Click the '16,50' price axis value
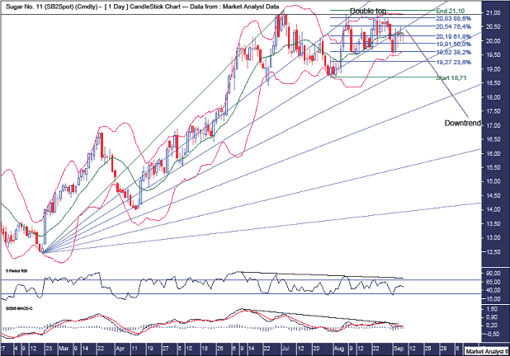510x356 pixels. coord(493,139)
